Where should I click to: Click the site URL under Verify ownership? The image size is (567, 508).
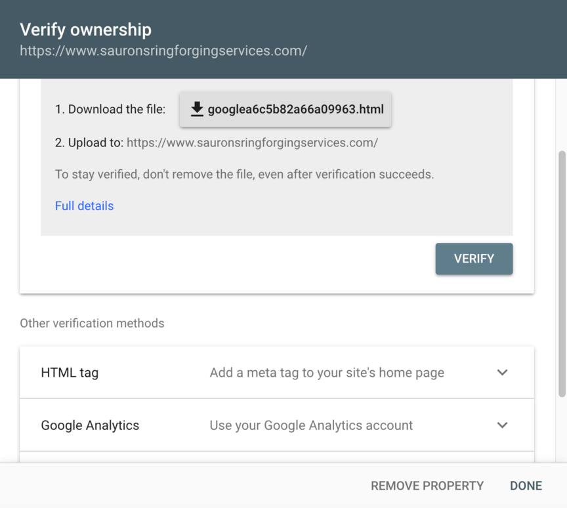pos(163,51)
